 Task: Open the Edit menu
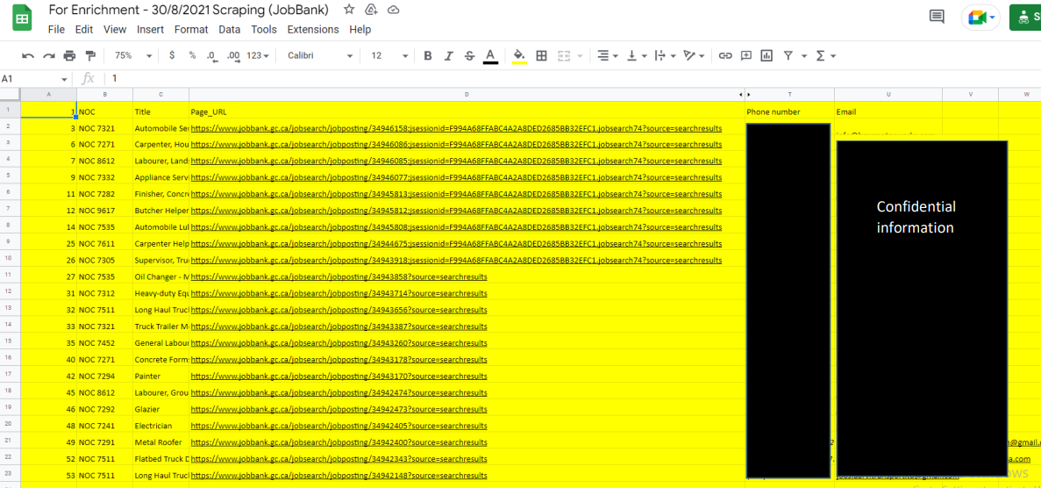(x=83, y=29)
